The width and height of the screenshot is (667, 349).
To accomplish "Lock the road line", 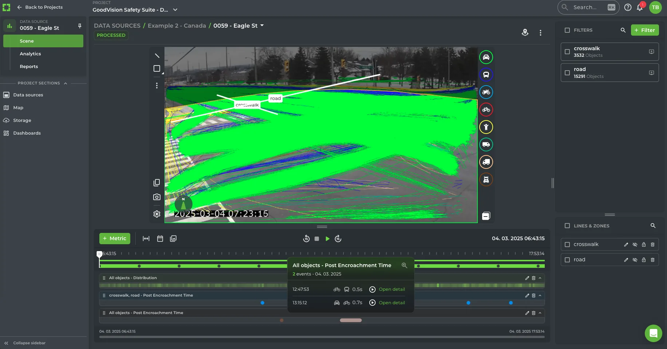I will coord(644,260).
